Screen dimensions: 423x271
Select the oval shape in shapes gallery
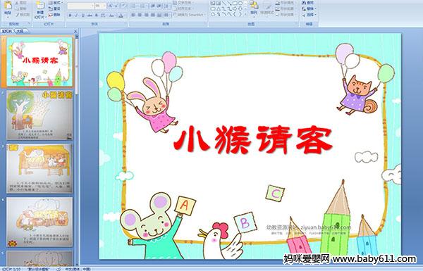point(240,4)
